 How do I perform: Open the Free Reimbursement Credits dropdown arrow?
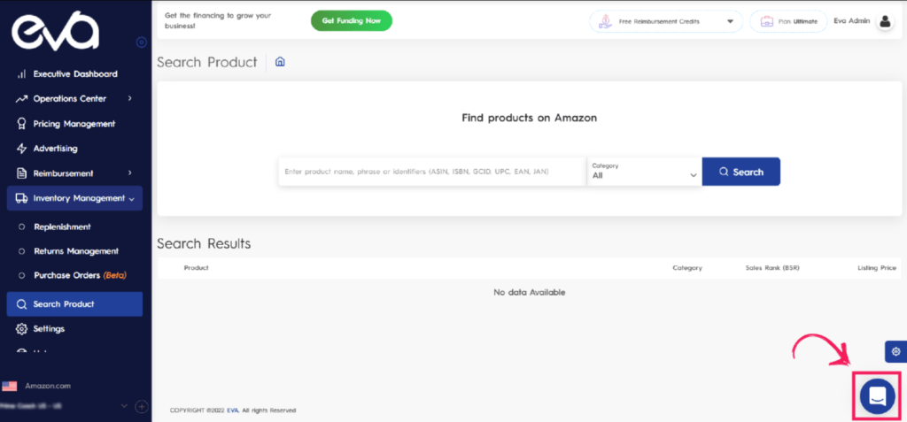click(731, 21)
